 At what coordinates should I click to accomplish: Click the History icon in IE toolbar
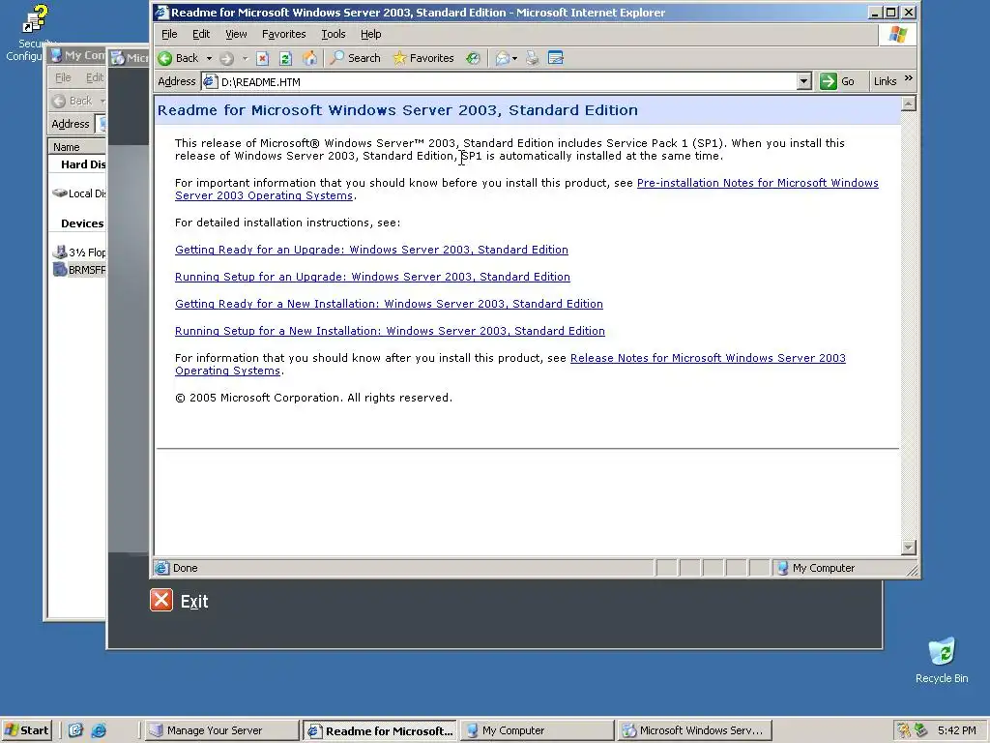[473, 58]
